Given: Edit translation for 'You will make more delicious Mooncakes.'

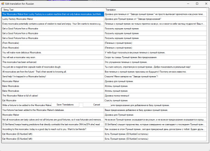Looking at the screenshot, I should click(x=155, y=53).
